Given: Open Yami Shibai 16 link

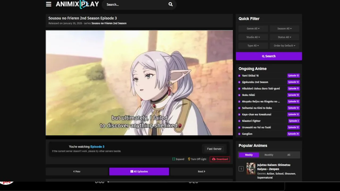Looking at the screenshot, I should 250,76.
